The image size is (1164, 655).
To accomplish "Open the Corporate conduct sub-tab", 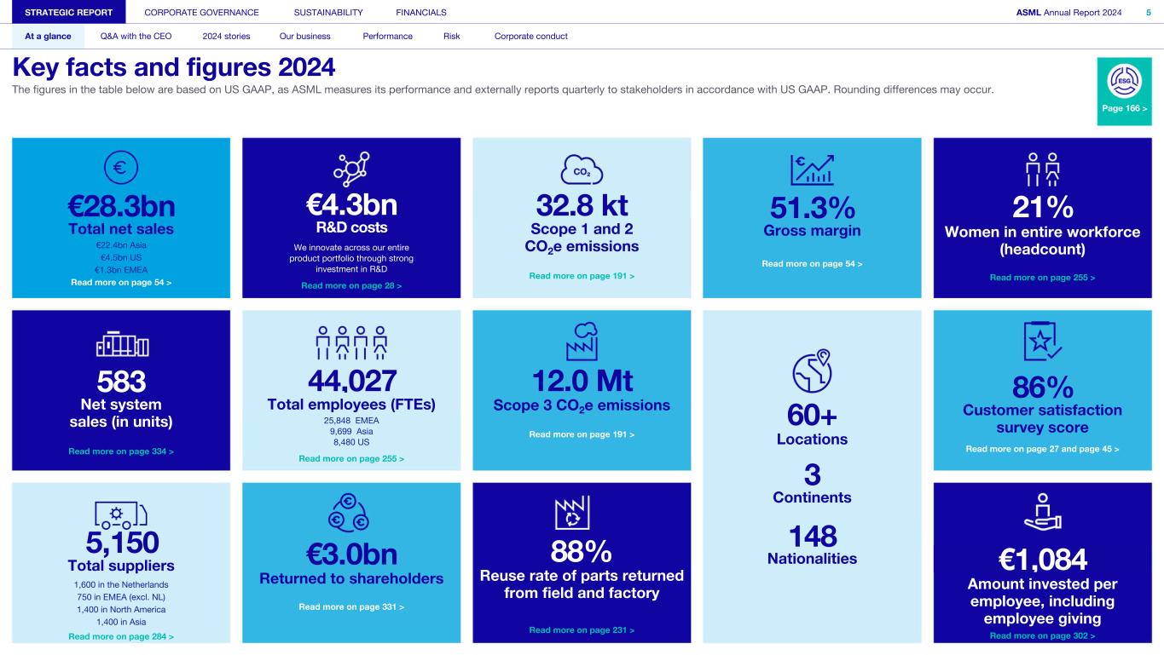I will point(530,36).
